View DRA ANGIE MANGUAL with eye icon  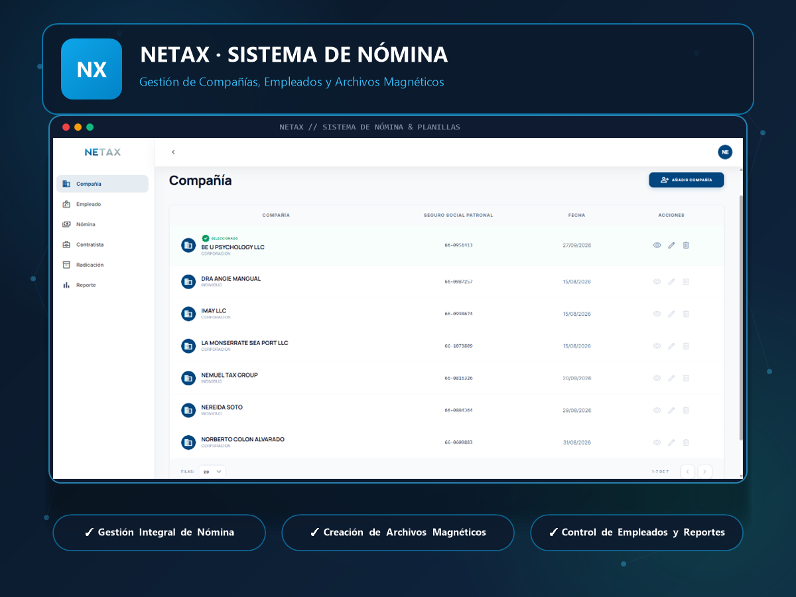[657, 282]
